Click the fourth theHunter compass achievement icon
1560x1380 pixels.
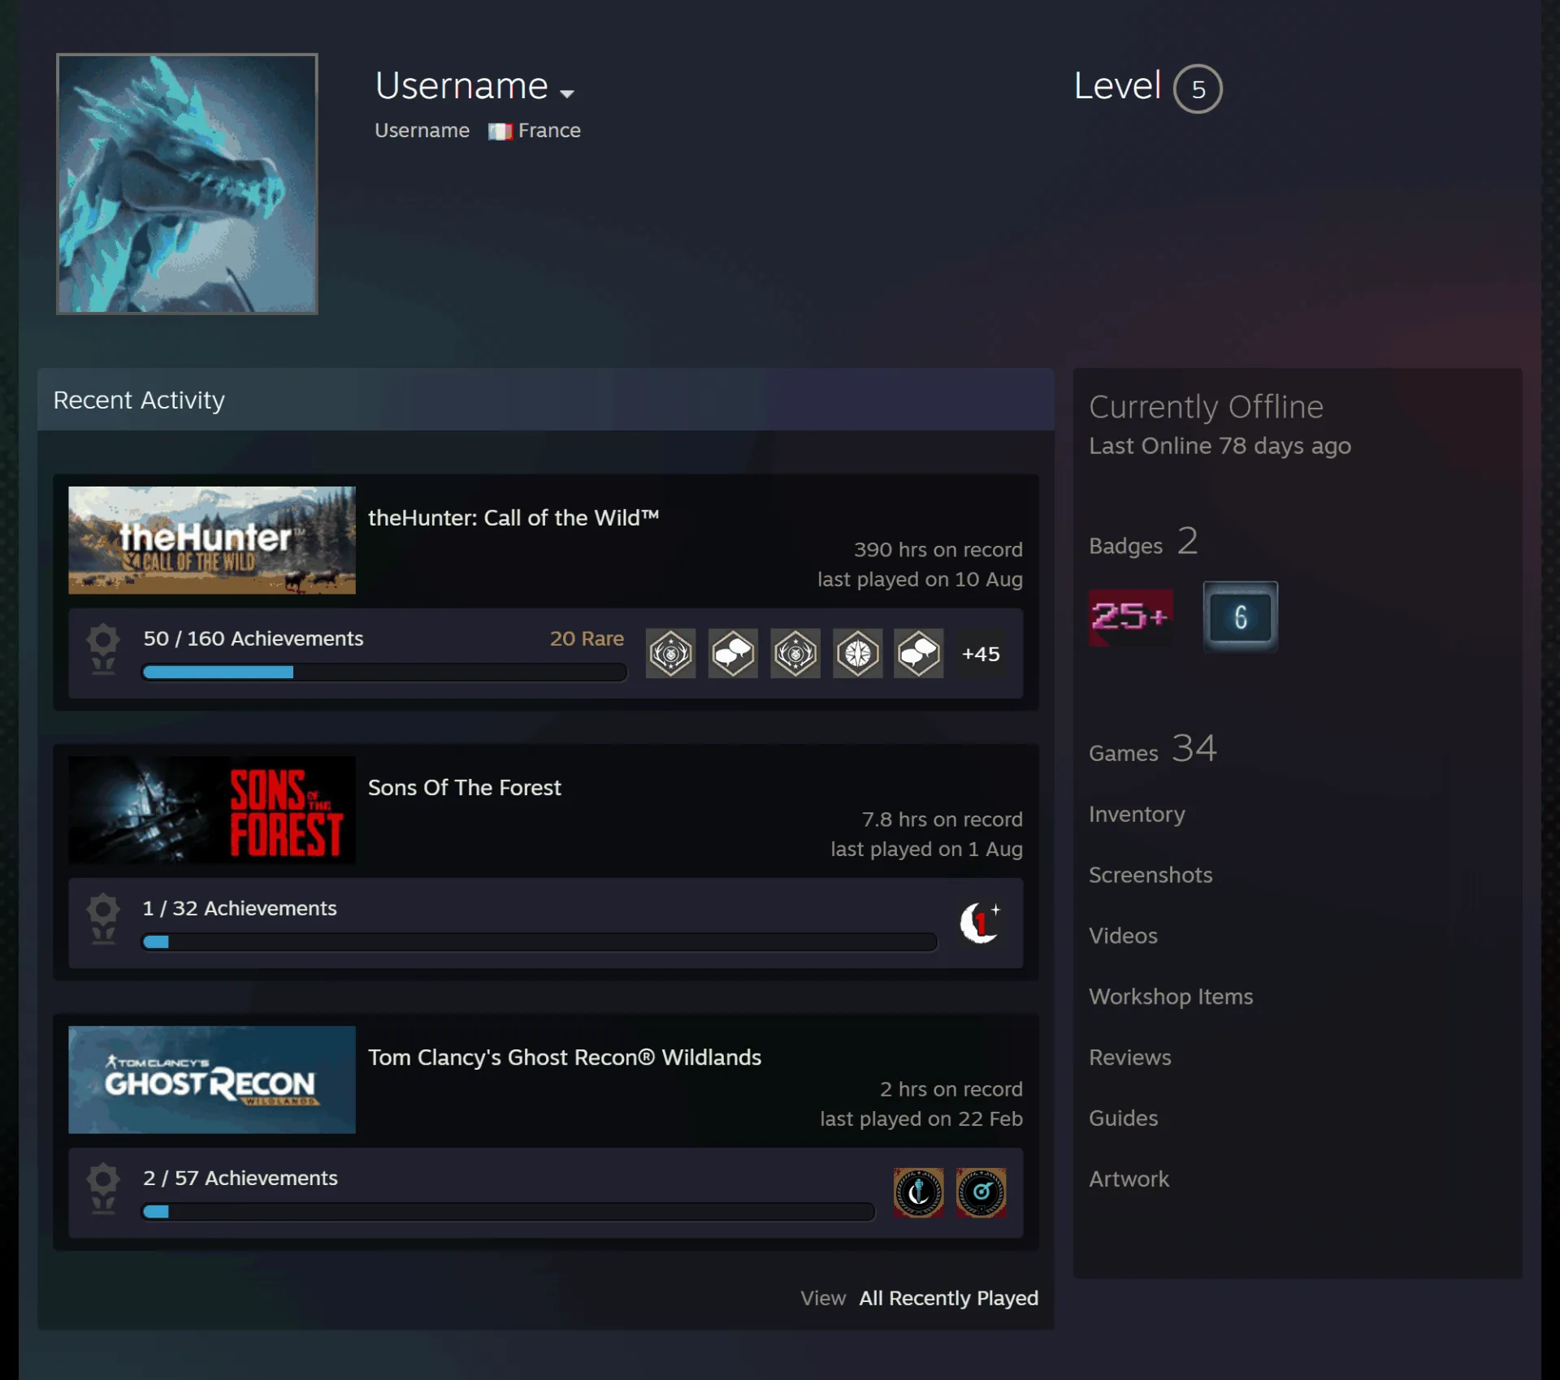(x=858, y=653)
